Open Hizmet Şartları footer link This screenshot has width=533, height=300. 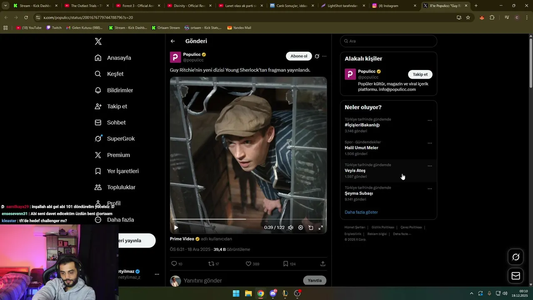point(355,227)
